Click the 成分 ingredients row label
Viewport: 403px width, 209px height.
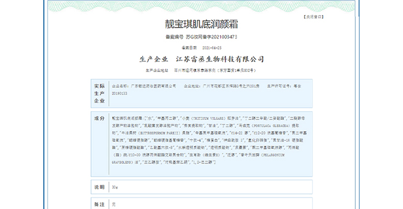click(100, 118)
